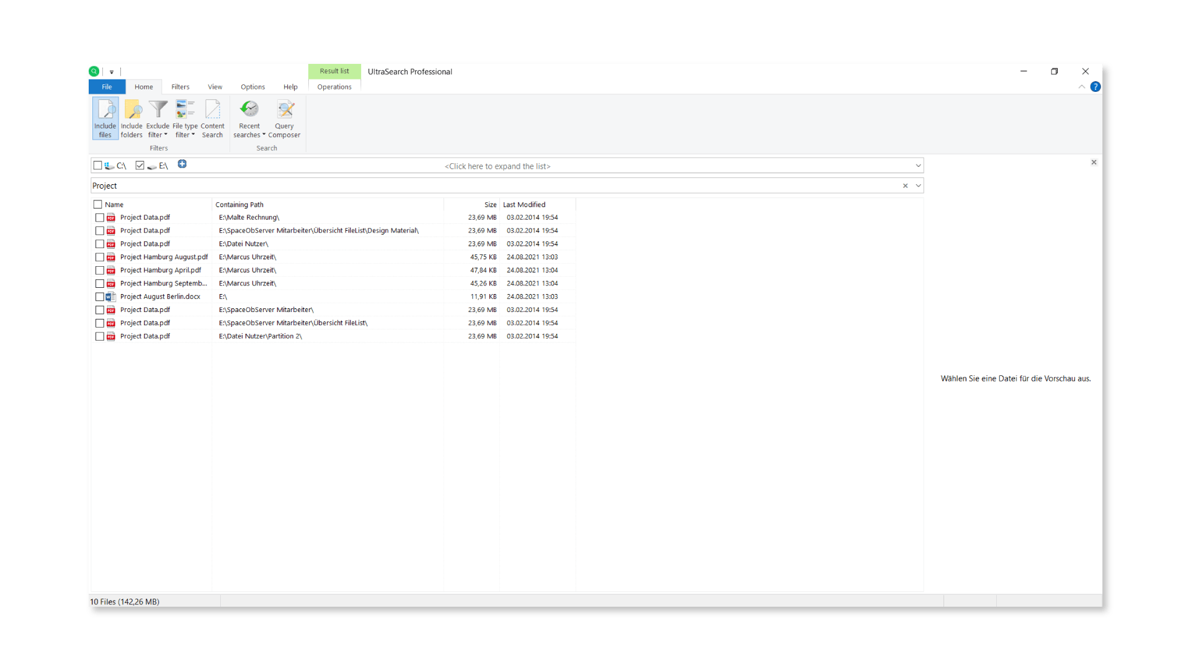1191x670 pixels.
Task: Toggle the select-all checkbox beside Name
Action: tap(98, 205)
